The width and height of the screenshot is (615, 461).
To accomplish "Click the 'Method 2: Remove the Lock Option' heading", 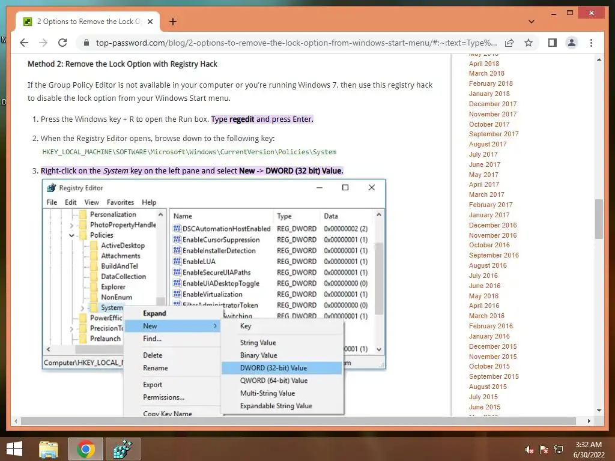I will click(x=123, y=64).
